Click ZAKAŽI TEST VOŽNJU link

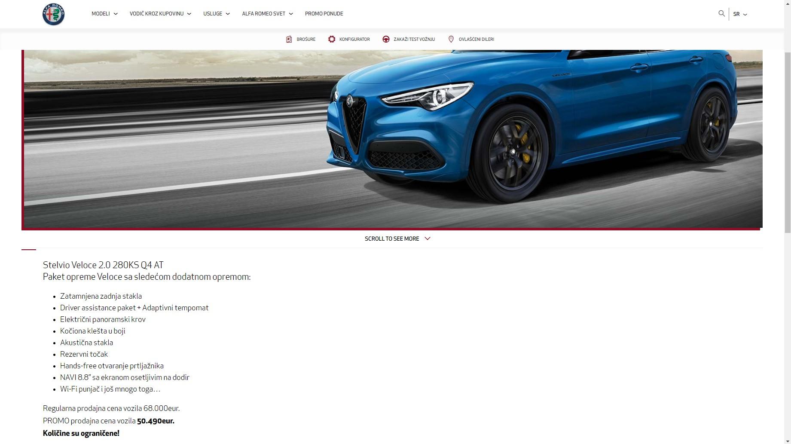[x=414, y=39]
